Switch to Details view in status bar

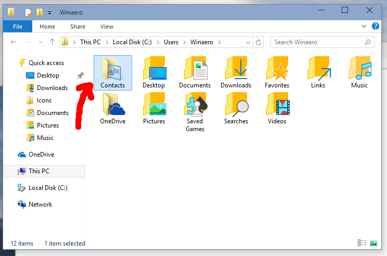tap(362, 243)
